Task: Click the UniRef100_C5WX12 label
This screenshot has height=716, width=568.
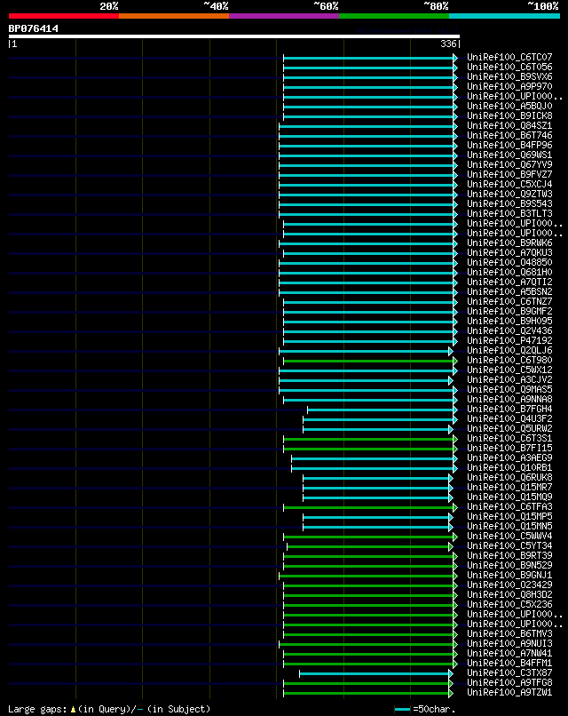Action: pos(509,370)
